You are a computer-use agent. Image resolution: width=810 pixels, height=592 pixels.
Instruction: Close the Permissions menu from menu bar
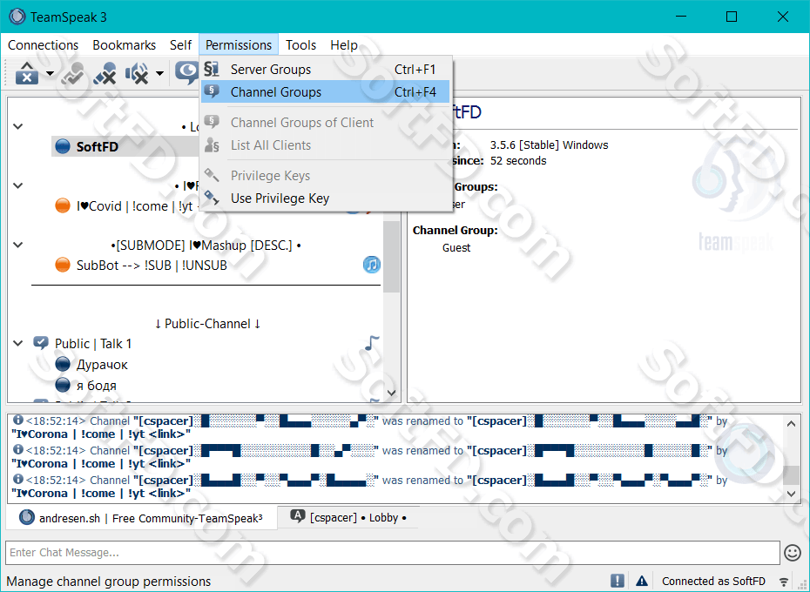point(238,45)
